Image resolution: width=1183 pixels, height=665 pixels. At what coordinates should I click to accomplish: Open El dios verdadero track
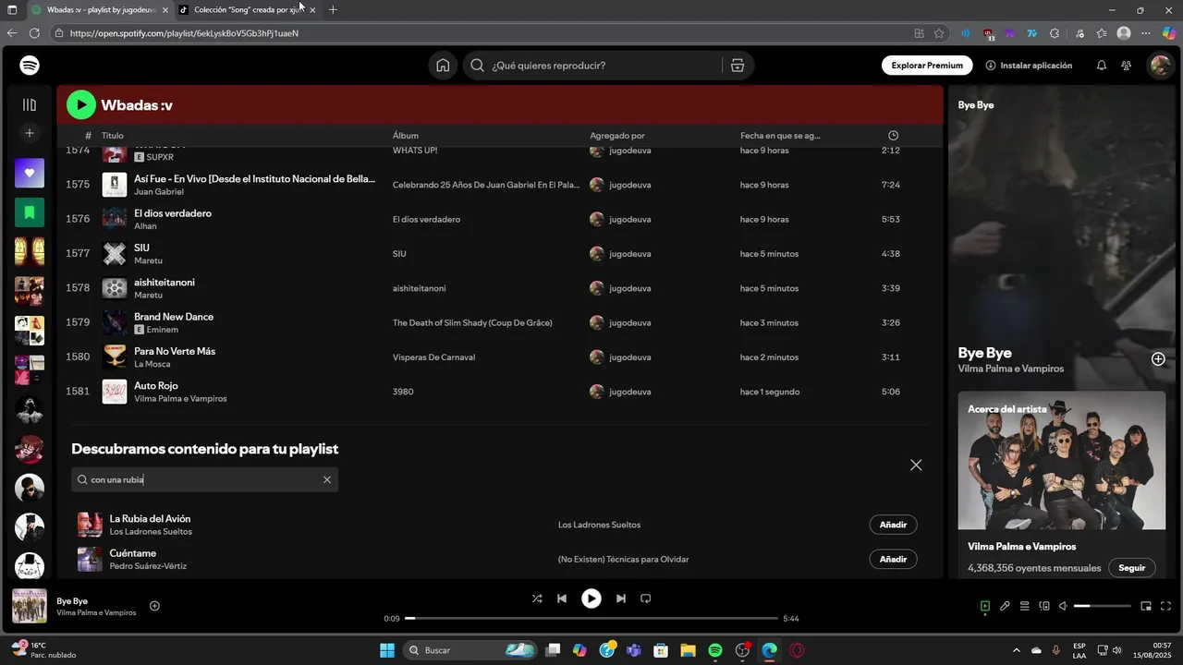(x=173, y=213)
